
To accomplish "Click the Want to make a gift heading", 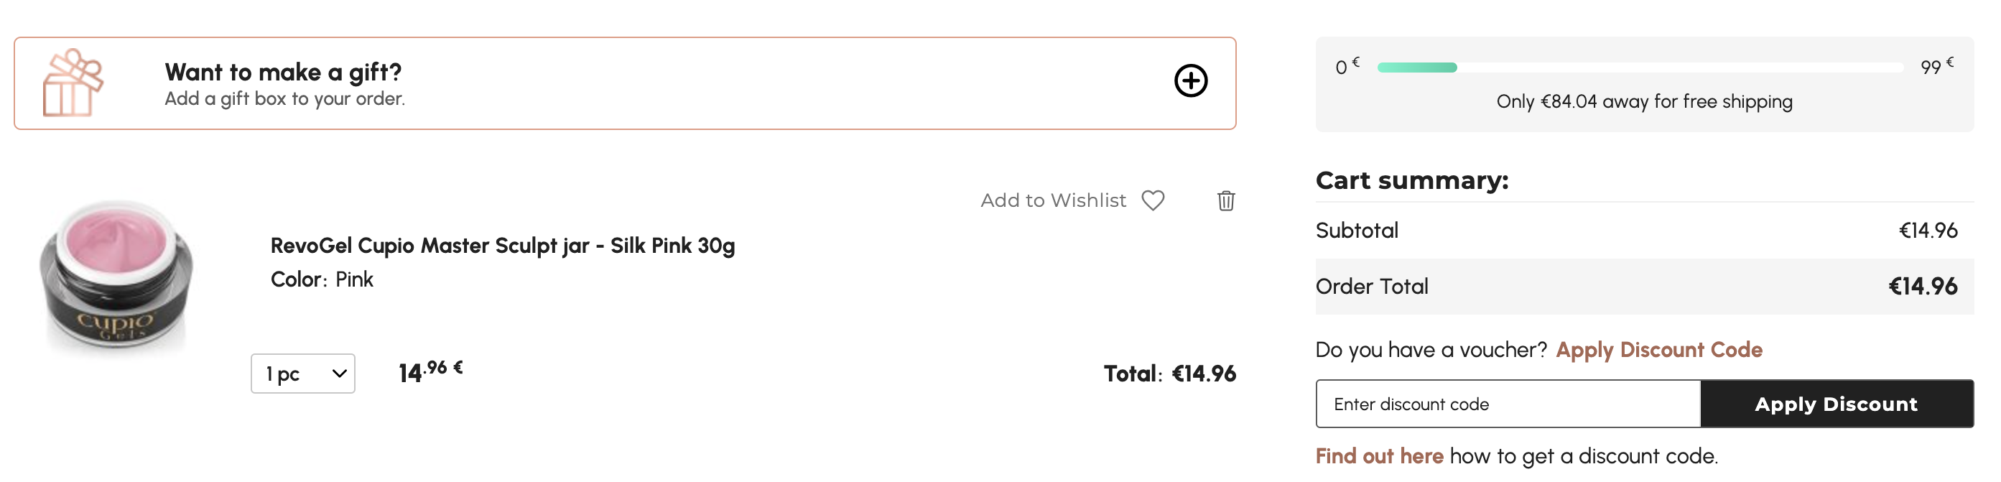I will (x=283, y=73).
